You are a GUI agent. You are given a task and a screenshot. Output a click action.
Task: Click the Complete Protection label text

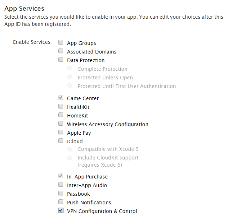click(x=102, y=69)
